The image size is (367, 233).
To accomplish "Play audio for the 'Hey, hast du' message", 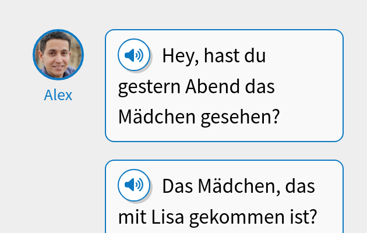I will (x=134, y=56).
